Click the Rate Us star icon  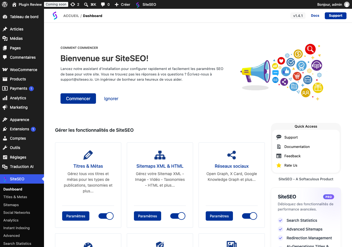coord(279,165)
